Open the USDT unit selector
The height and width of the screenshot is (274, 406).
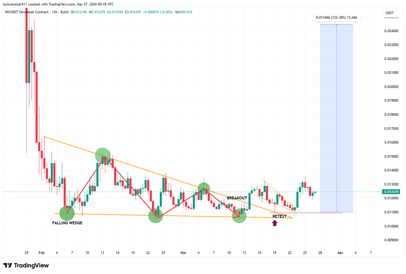(390, 12)
